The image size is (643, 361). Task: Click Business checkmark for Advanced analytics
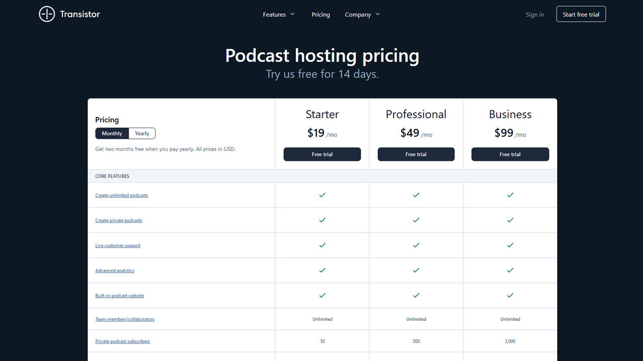(510, 270)
